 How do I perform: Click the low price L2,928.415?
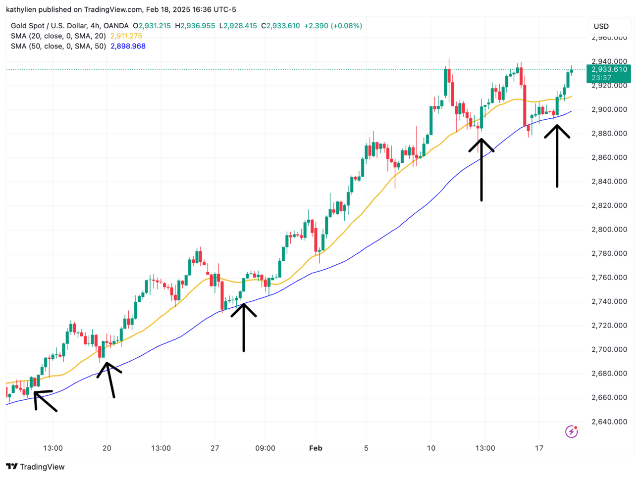(x=238, y=26)
